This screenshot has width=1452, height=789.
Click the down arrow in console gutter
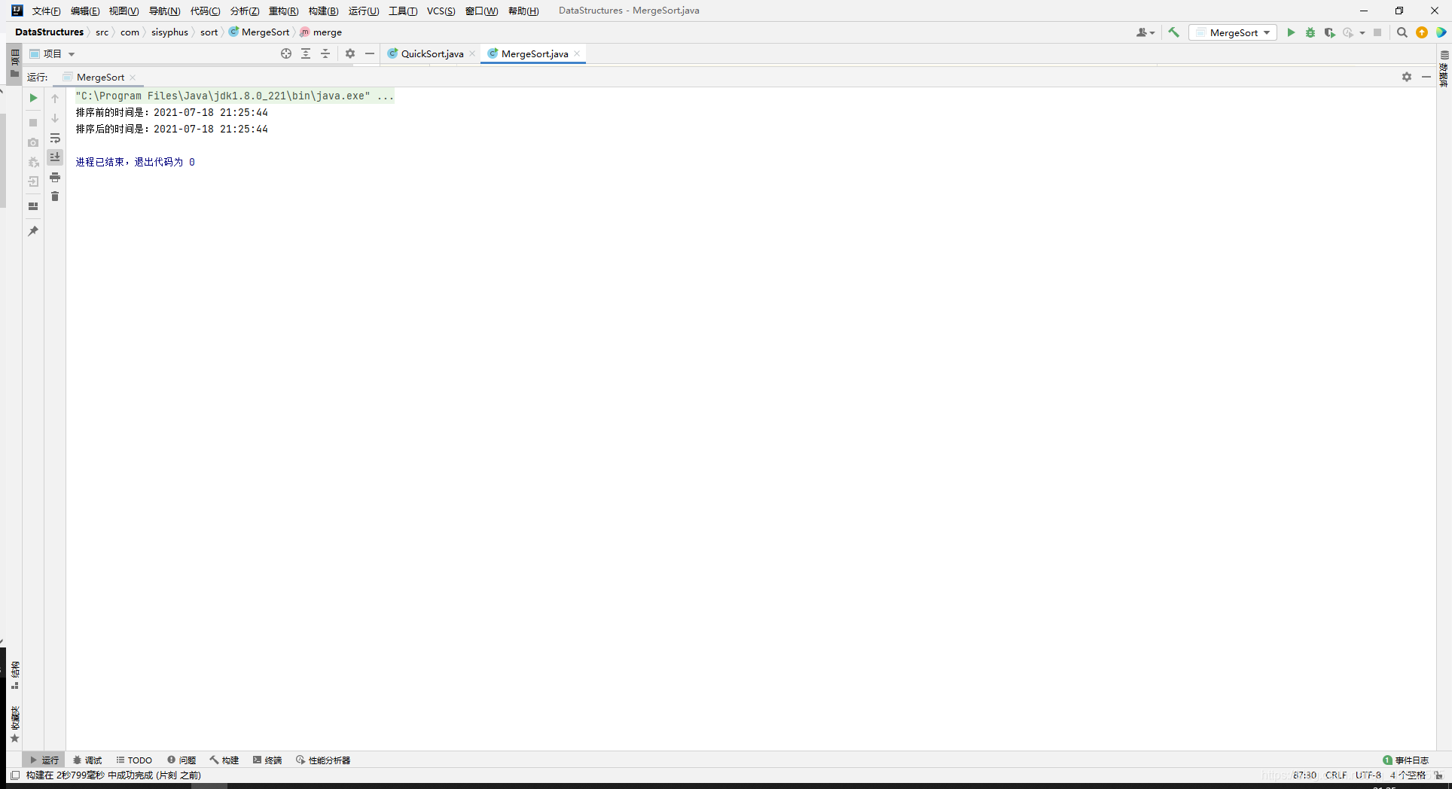(55, 118)
